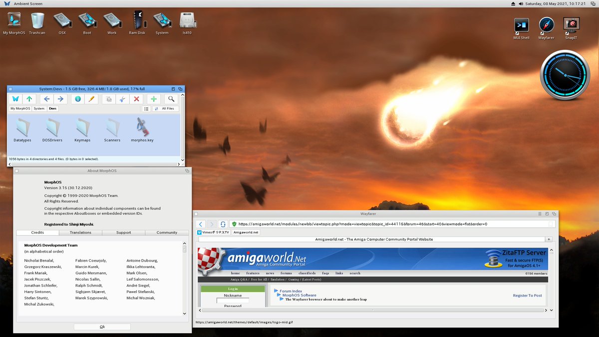
Task: Click the System: path breadcrumb
Action: click(39, 108)
